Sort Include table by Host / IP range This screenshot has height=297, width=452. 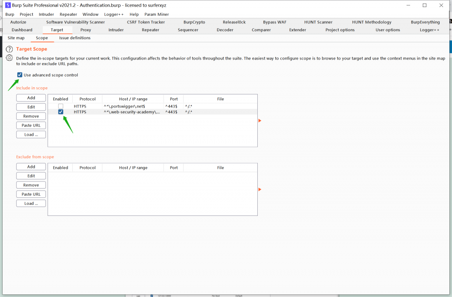pyautogui.click(x=133, y=99)
